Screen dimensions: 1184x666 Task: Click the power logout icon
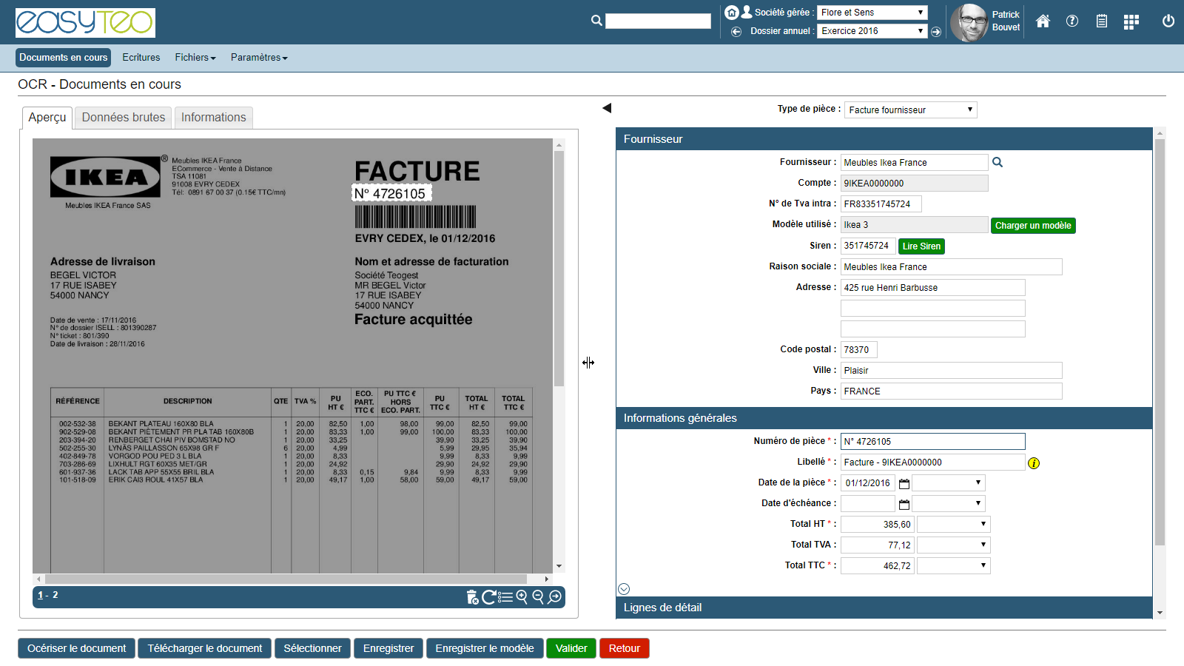click(x=1168, y=21)
